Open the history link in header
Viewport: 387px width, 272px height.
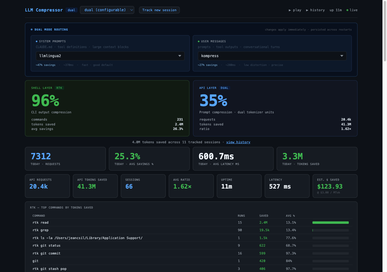pyautogui.click(x=315, y=10)
